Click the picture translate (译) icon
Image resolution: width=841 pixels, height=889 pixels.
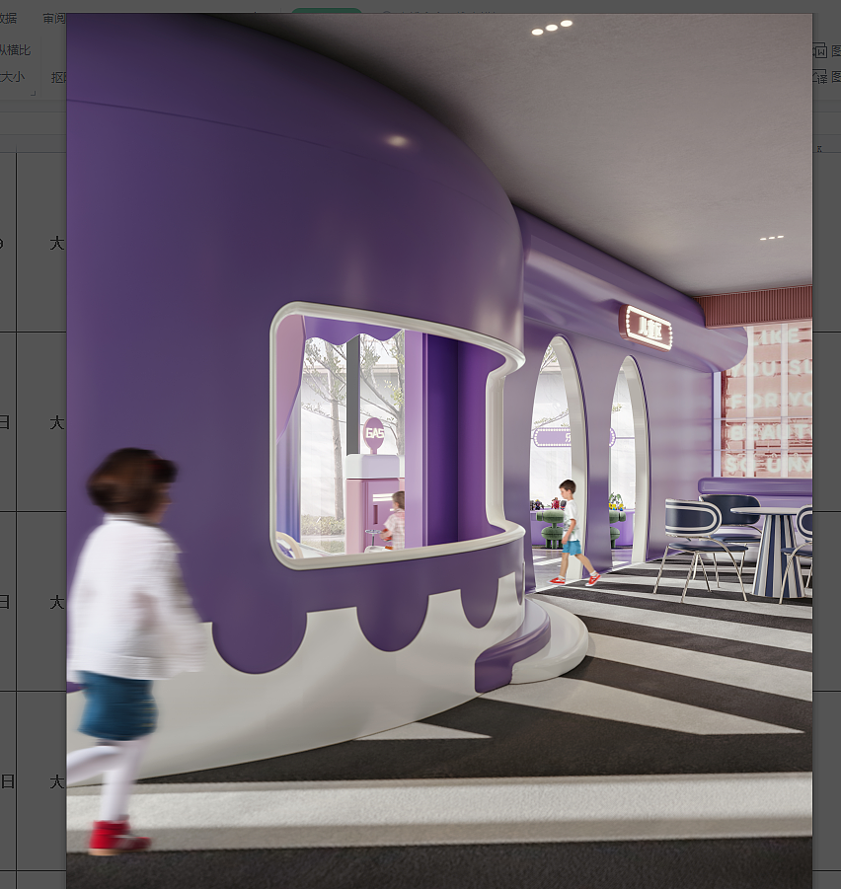coord(820,77)
